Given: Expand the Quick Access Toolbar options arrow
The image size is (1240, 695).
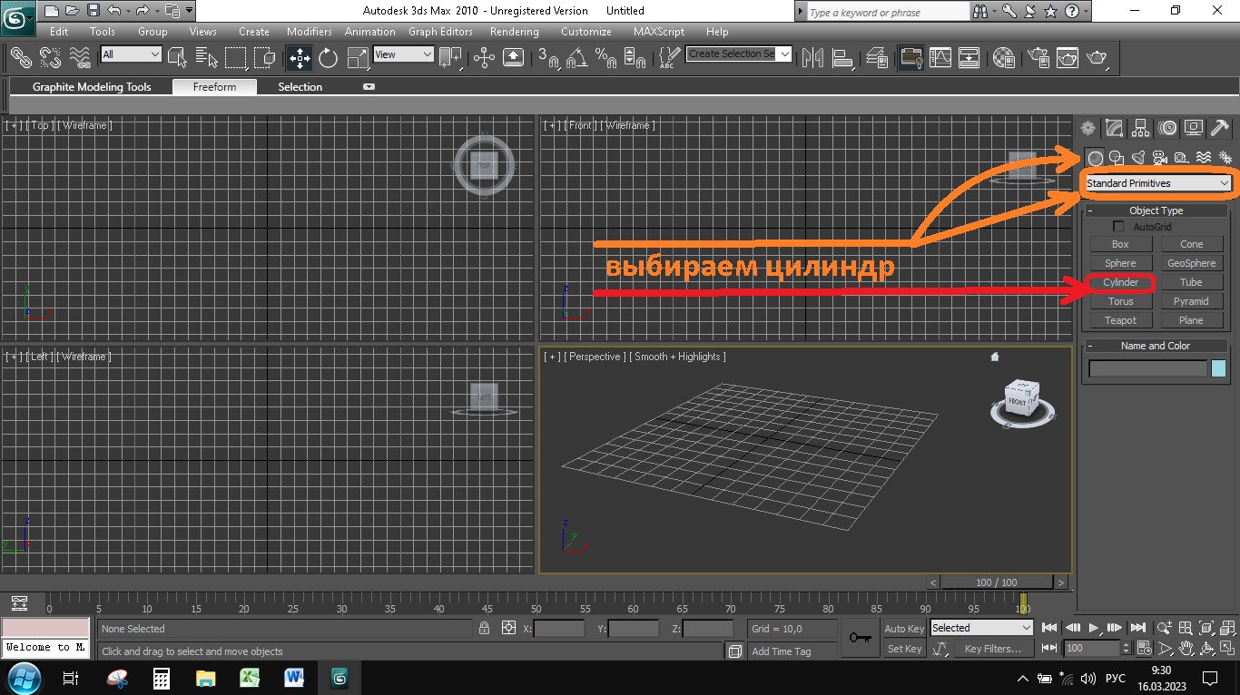Looking at the screenshot, I should point(189,11).
